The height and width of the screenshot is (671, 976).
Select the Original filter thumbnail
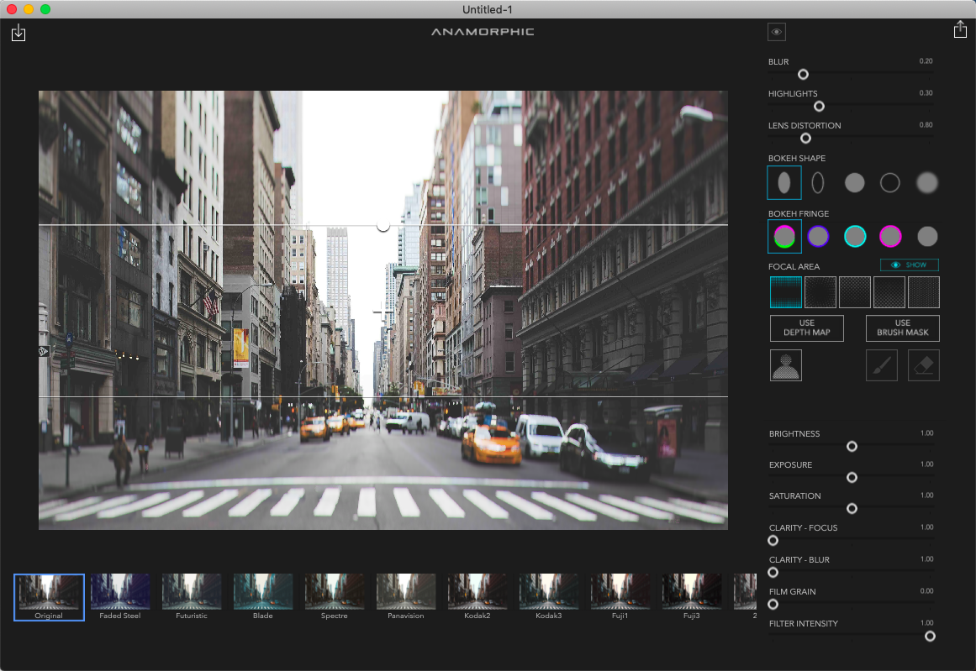(x=49, y=597)
